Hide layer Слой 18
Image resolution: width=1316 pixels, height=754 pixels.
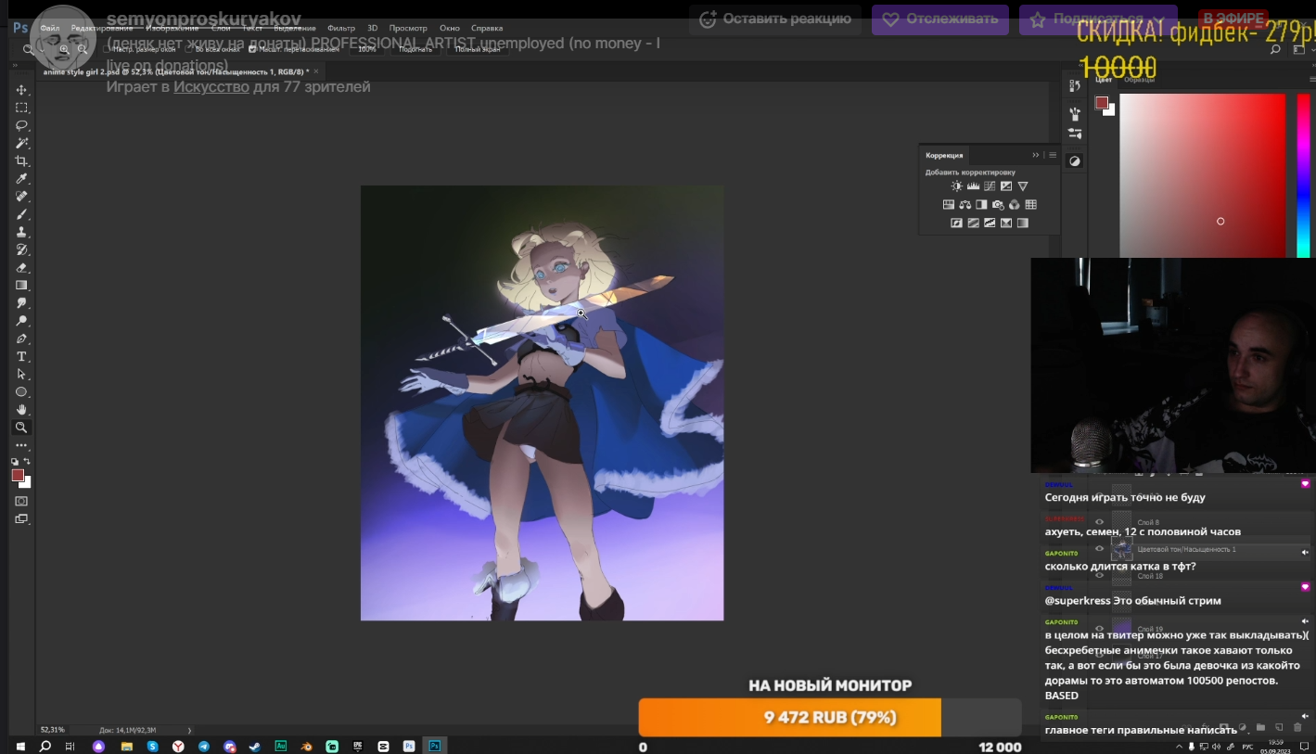(x=1099, y=576)
